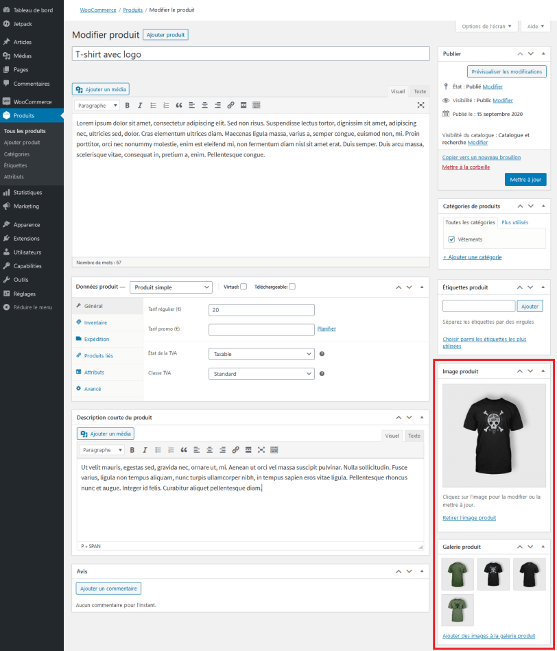
Task: Enable the Téléchargeable checkbox
Action: [x=292, y=287]
